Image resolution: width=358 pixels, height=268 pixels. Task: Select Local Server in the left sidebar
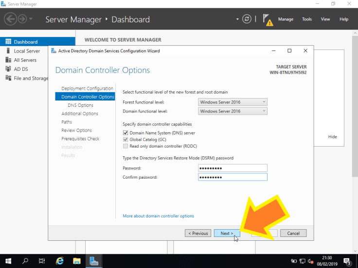pyautogui.click(x=27, y=51)
